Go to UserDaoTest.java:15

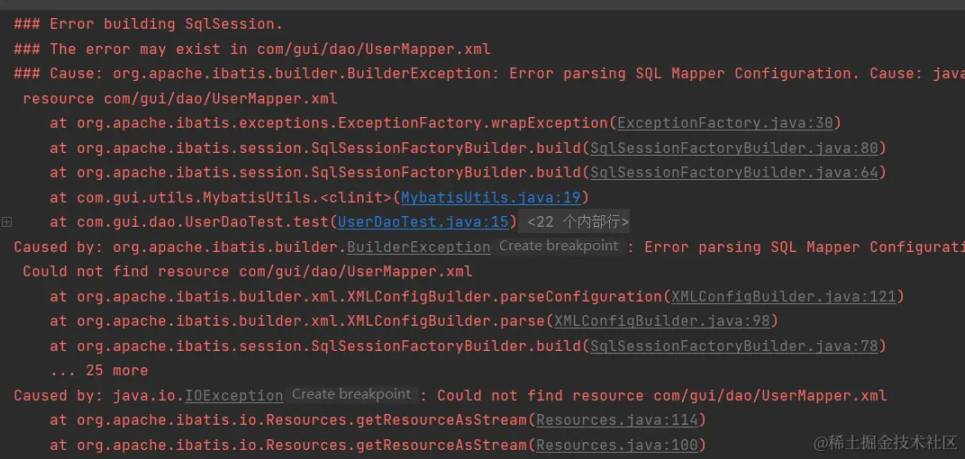[x=423, y=221]
